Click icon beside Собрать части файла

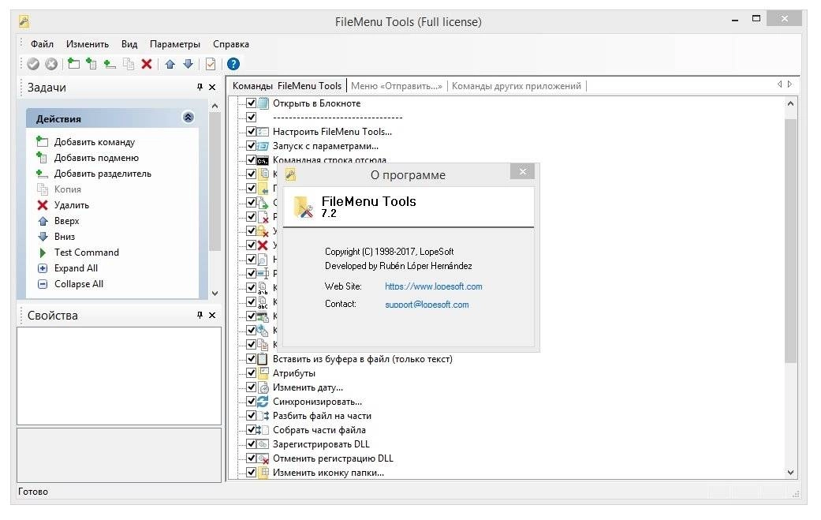click(x=263, y=430)
